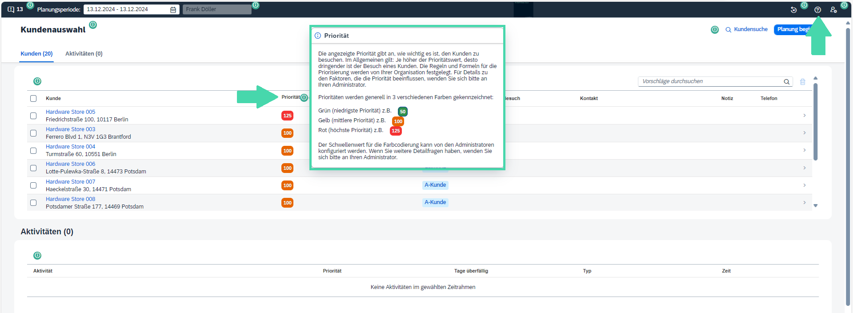This screenshot has height=313, width=853.
Task: Click the info bubble beside user settings icon
Action: click(x=844, y=5)
